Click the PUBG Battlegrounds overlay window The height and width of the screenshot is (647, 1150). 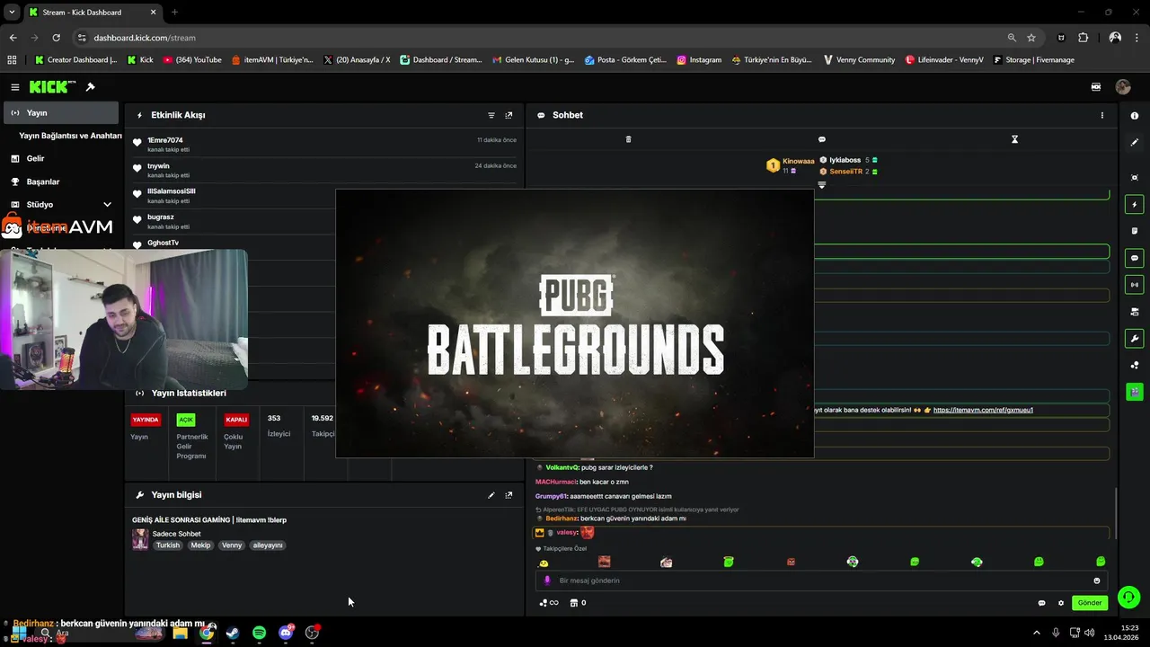click(x=575, y=323)
